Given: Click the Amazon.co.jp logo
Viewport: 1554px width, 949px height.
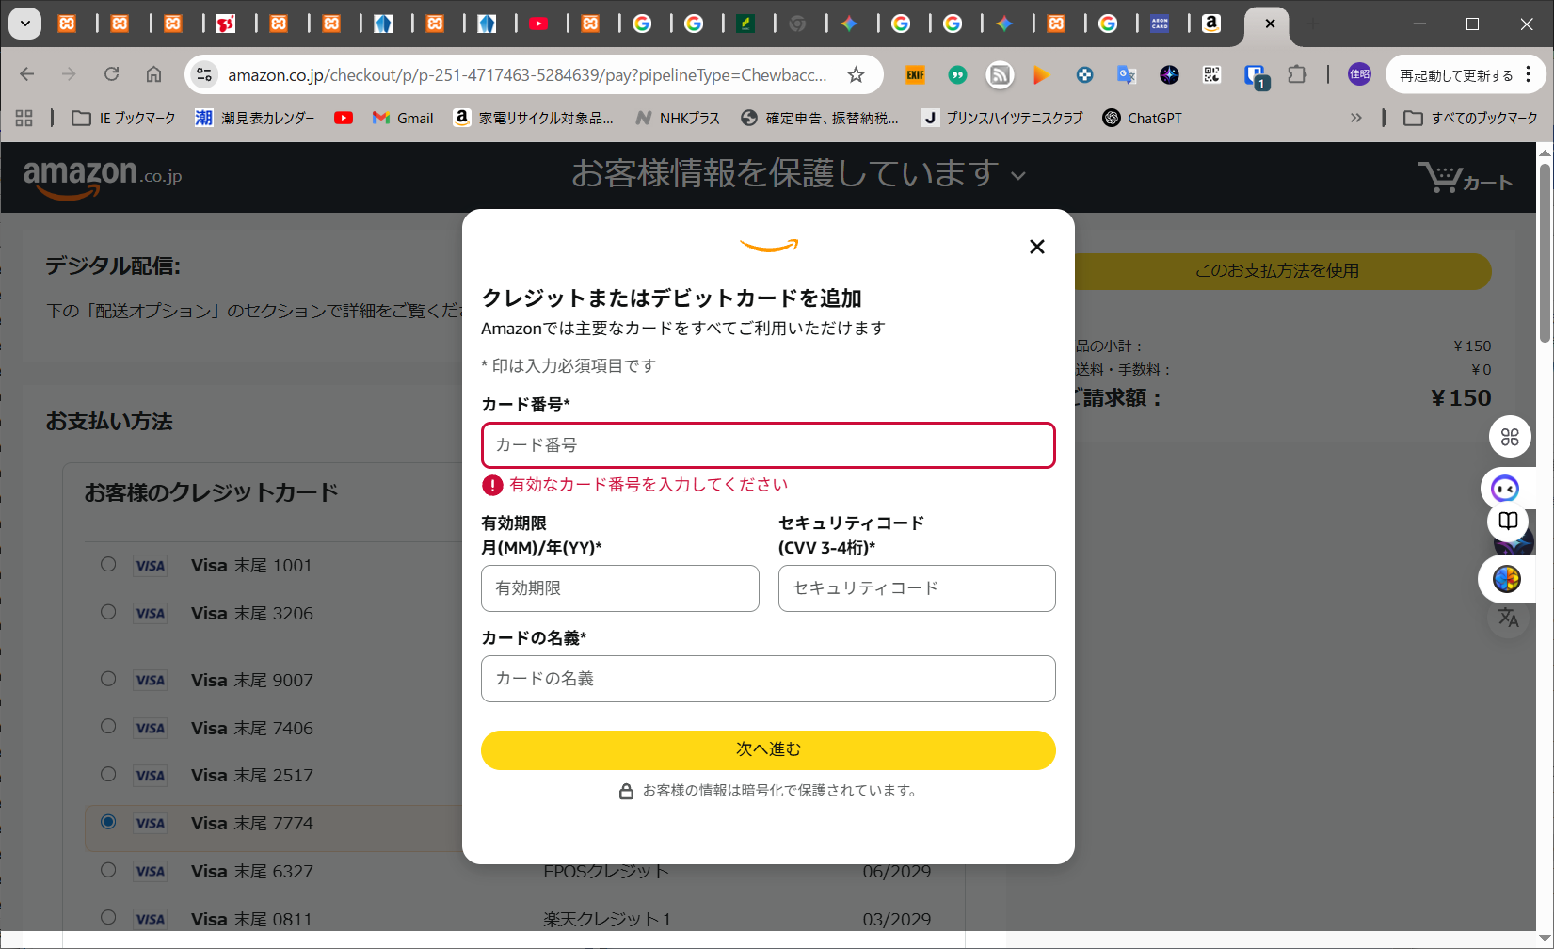Looking at the screenshot, I should click(x=102, y=176).
